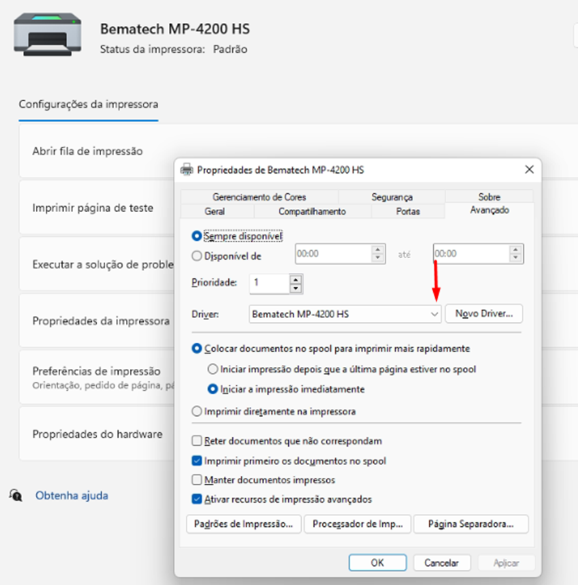The image size is (578, 585).
Task: Select the Avançado tab
Action: pyautogui.click(x=489, y=210)
